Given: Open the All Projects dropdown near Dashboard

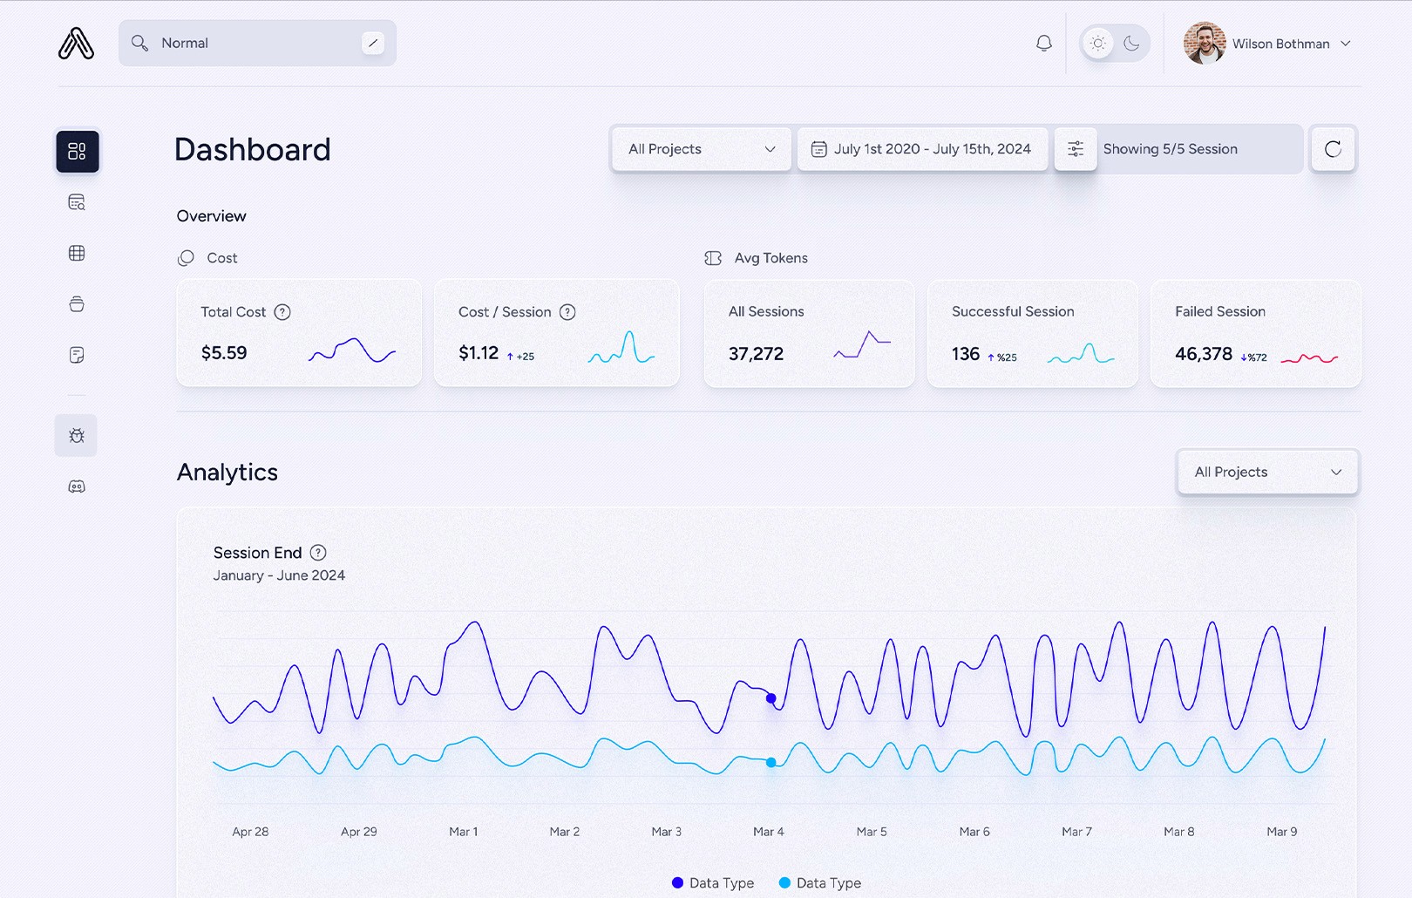Looking at the screenshot, I should 700,148.
